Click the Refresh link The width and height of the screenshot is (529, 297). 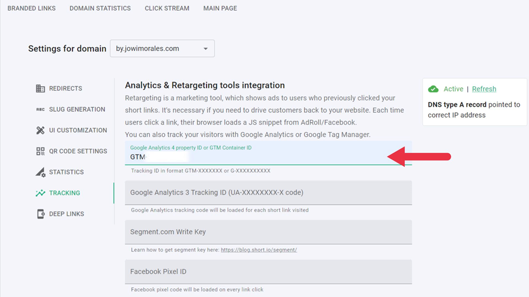[484, 89]
